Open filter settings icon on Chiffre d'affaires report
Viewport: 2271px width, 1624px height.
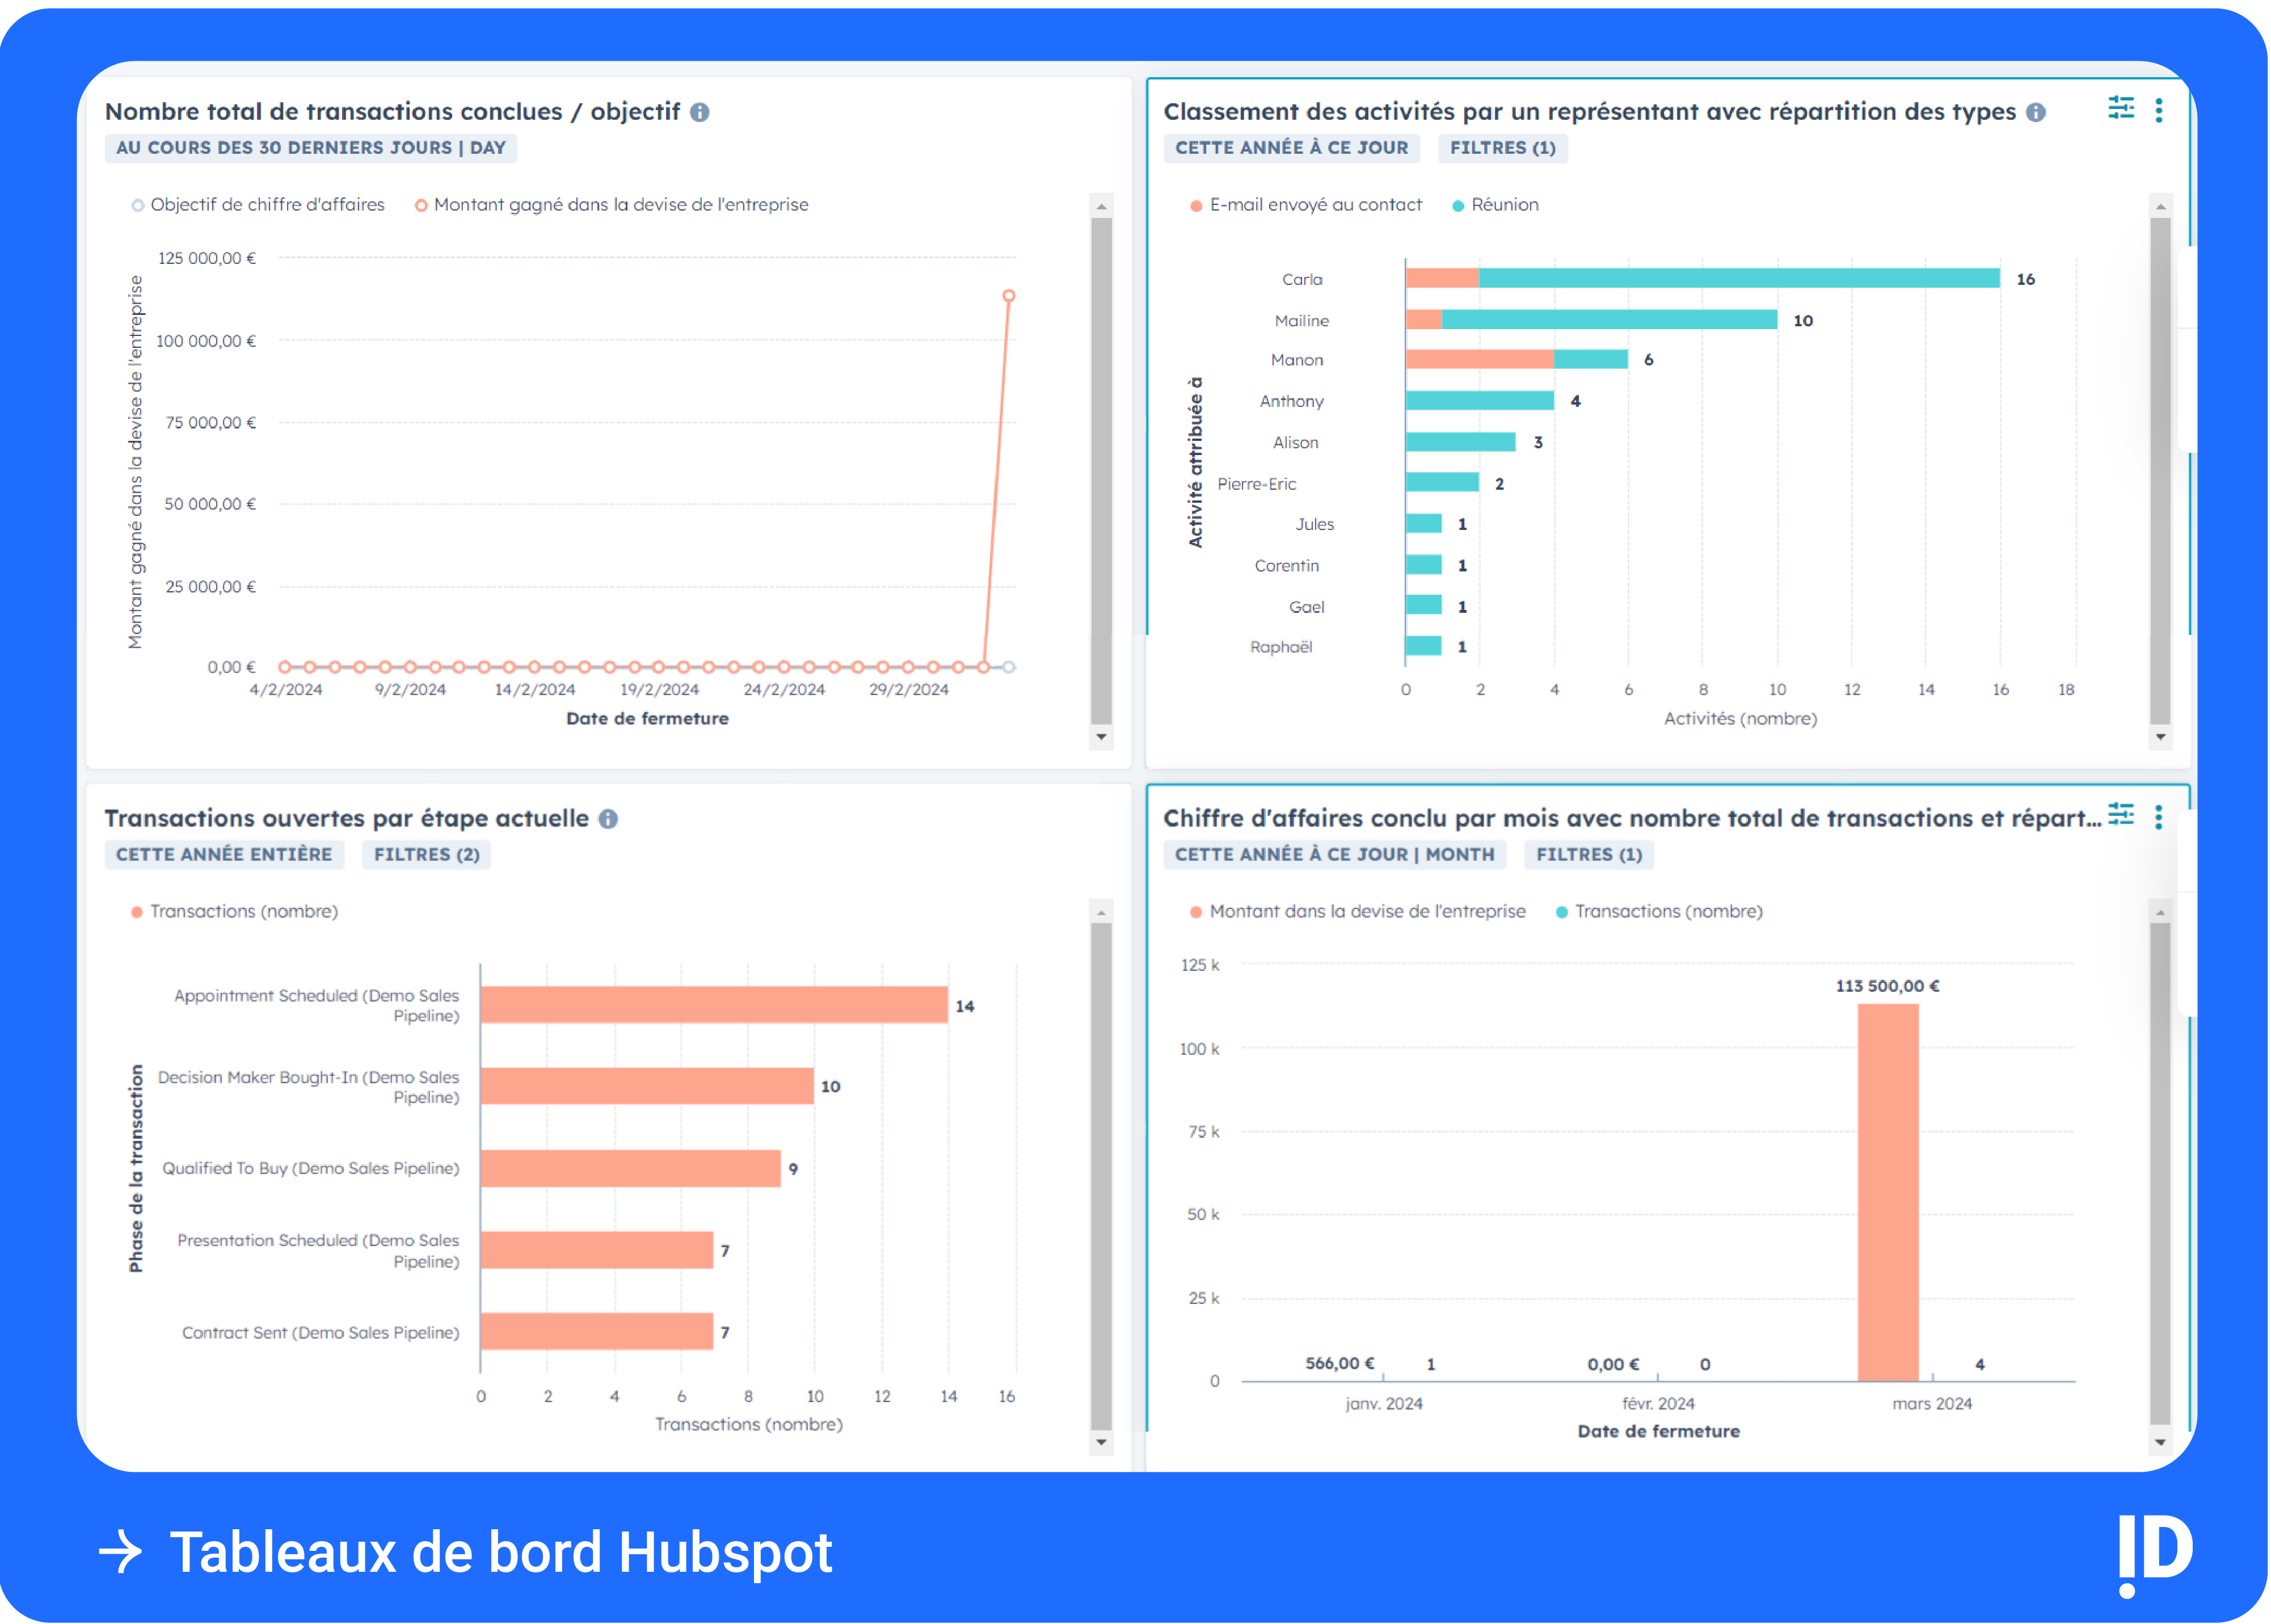pos(2120,815)
